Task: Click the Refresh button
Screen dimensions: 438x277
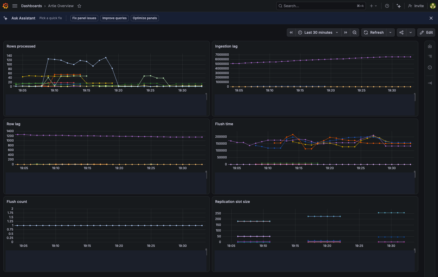Action: [x=374, y=32]
